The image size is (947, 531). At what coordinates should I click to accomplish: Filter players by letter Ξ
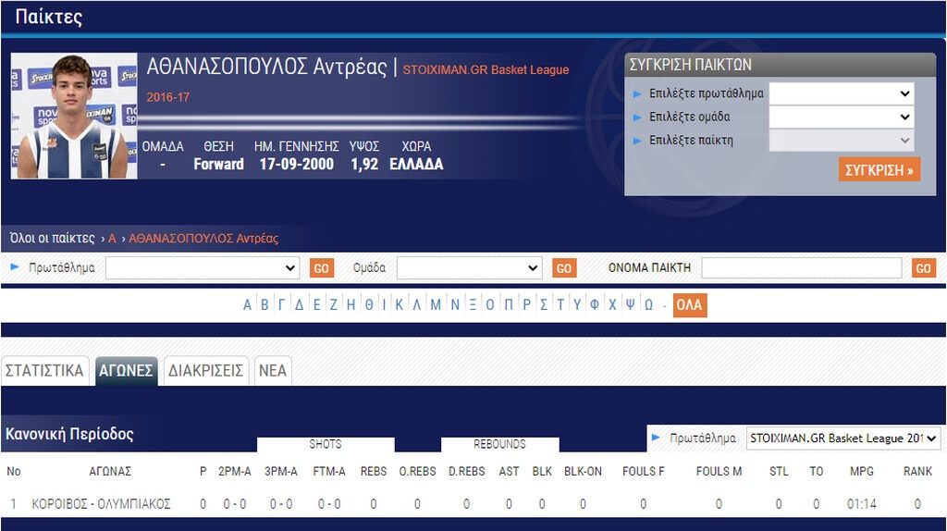[473, 305]
